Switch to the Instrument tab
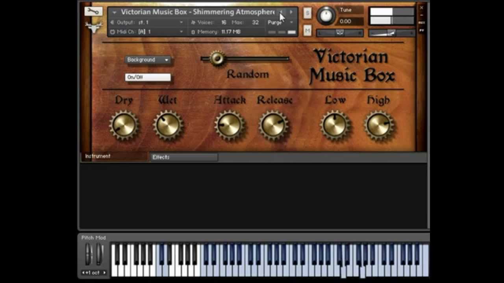 tap(115, 156)
